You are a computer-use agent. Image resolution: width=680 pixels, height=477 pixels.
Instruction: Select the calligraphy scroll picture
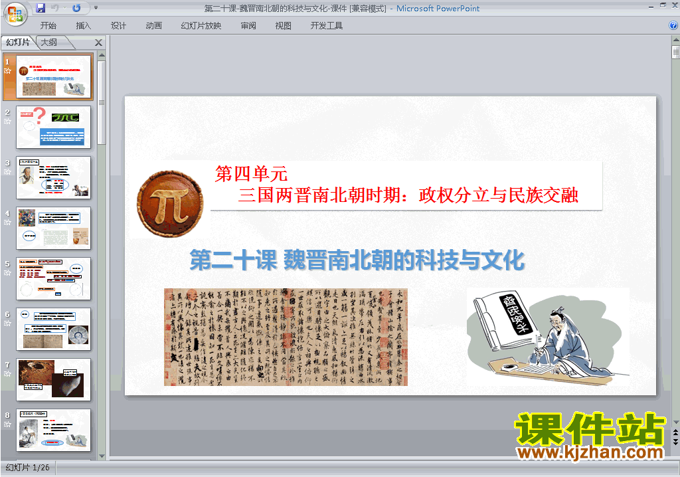coord(286,337)
